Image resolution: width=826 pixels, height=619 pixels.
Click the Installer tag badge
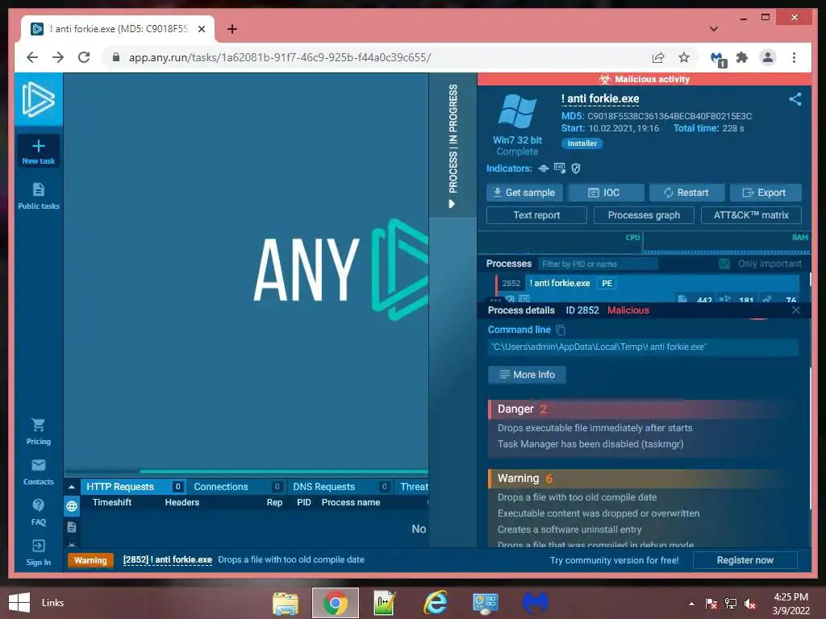[x=582, y=143]
